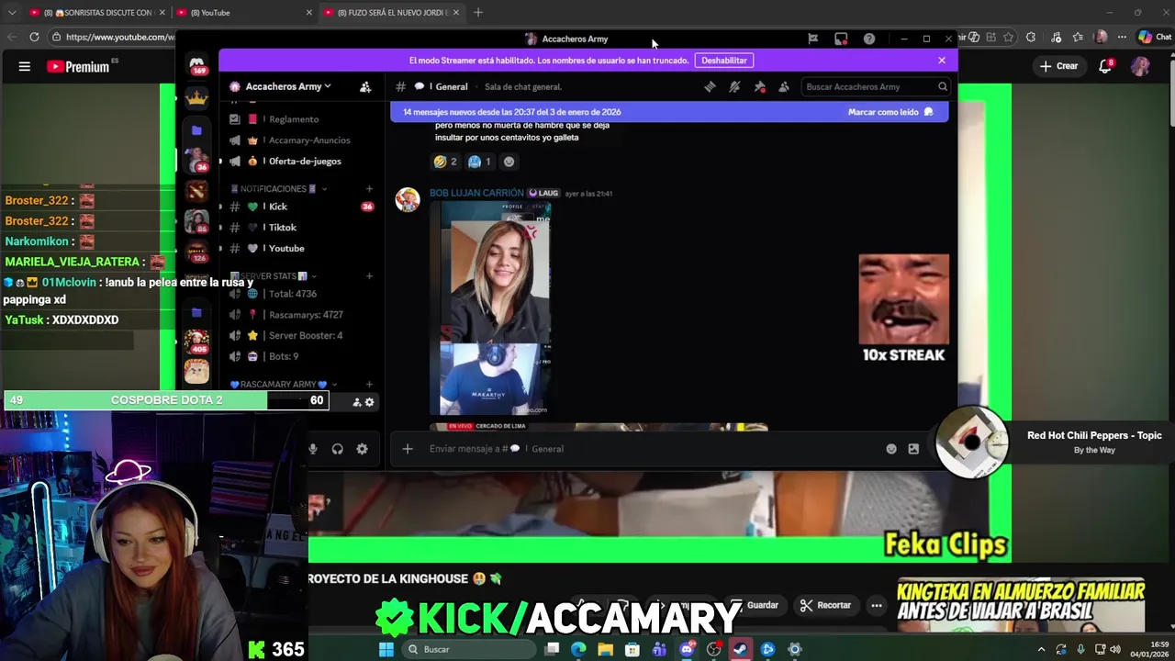This screenshot has height=661, width=1175.
Task: Open YouTube notifications bell
Action: (x=1105, y=66)
